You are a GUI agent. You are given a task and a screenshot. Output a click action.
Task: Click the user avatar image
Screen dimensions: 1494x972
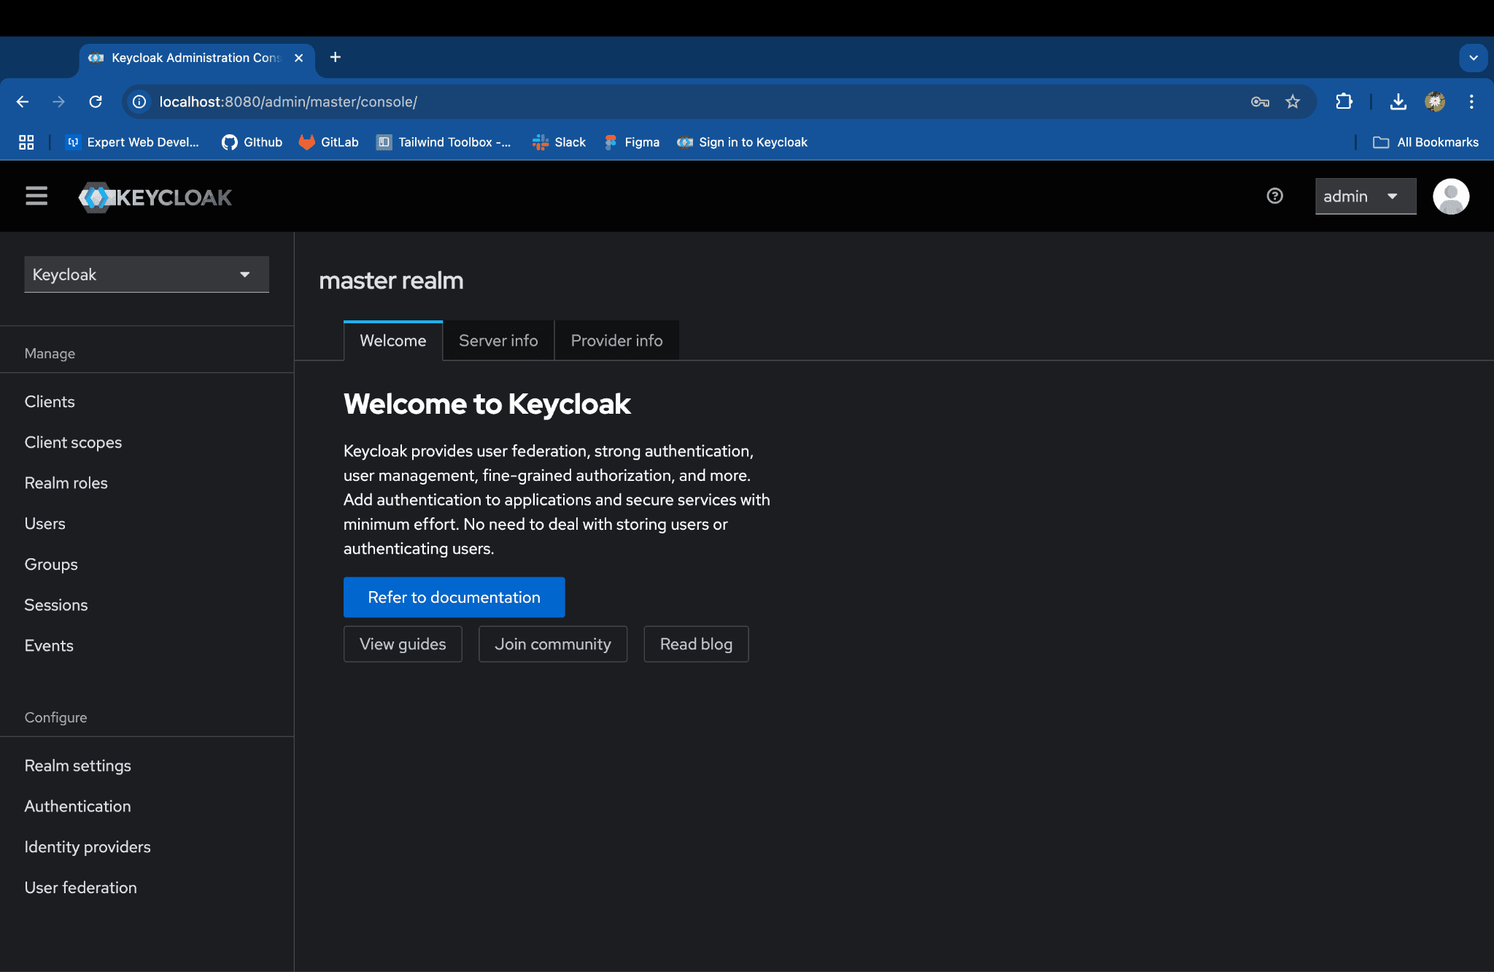[x=1450, y=196]
